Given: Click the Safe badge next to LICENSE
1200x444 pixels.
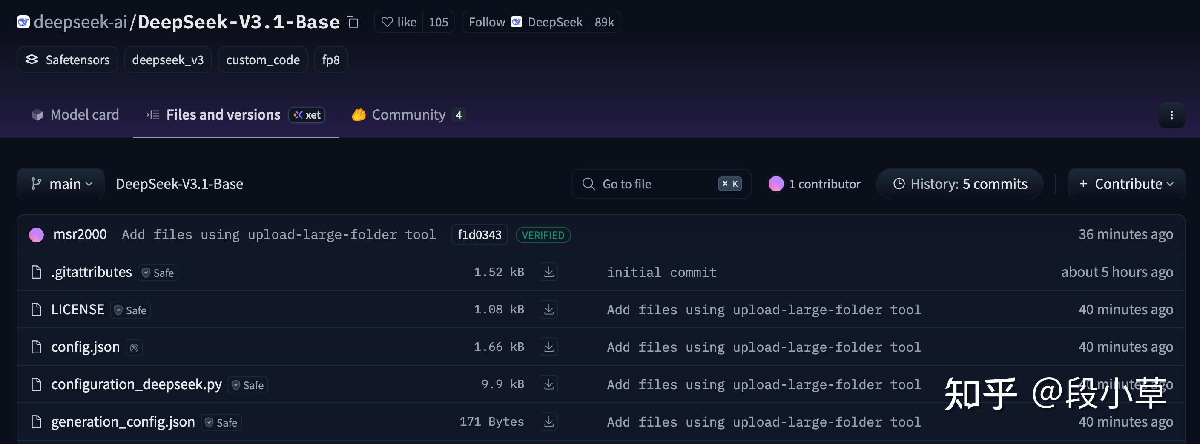Looking at the screenshot, I should (130, 310).
